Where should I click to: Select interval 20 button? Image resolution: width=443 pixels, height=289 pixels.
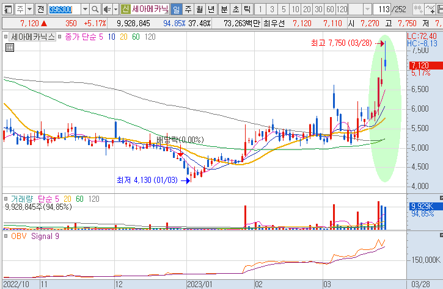[x=307, y=10]
